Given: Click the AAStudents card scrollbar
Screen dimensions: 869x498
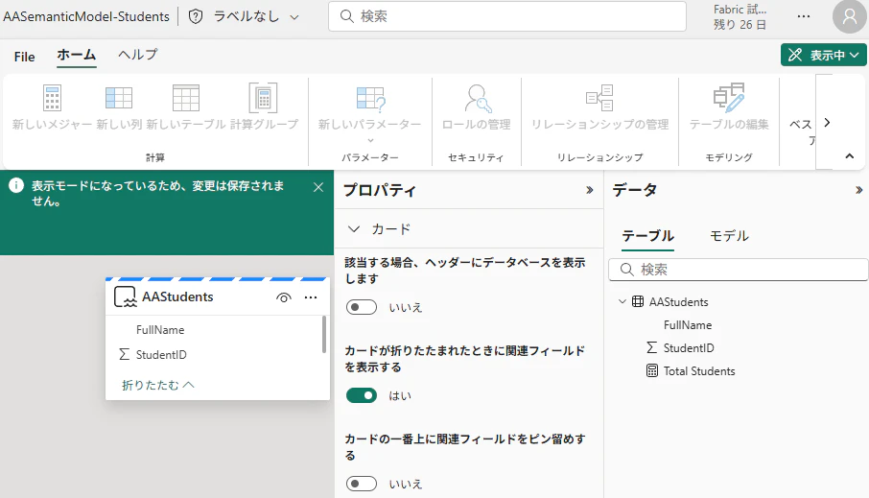Looking at the screenshot, I should [x=324, y=335].
